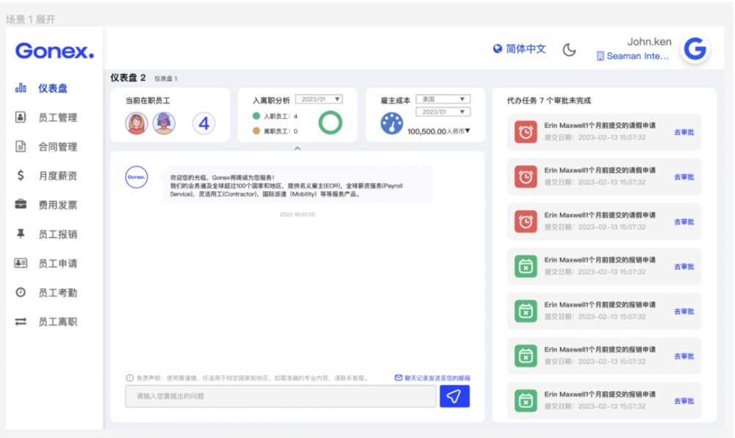
Task: Open 员工管理 in the sidebar
Action: click(57, 117)
